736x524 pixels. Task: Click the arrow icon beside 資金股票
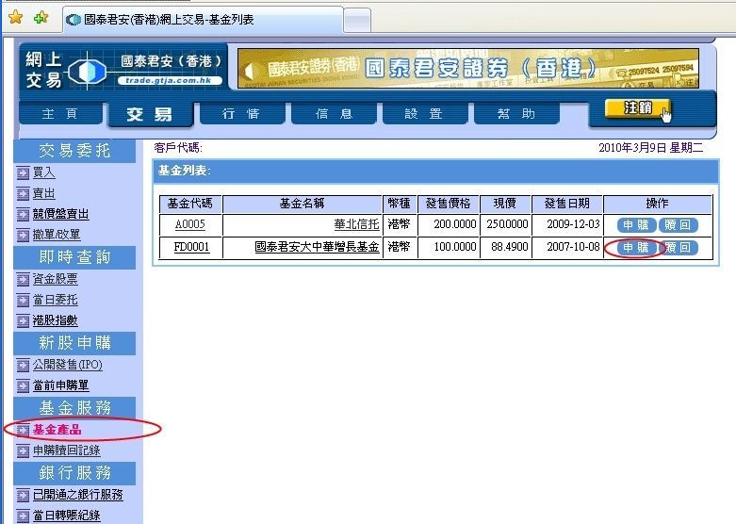click(23, 279)
